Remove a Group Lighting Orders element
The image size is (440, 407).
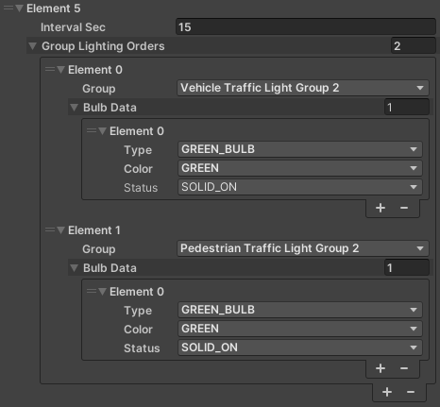coord(411,392)
